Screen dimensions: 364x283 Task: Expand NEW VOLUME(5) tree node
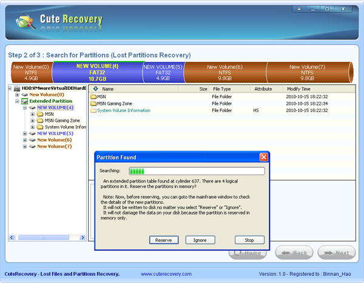pos(25,133)
